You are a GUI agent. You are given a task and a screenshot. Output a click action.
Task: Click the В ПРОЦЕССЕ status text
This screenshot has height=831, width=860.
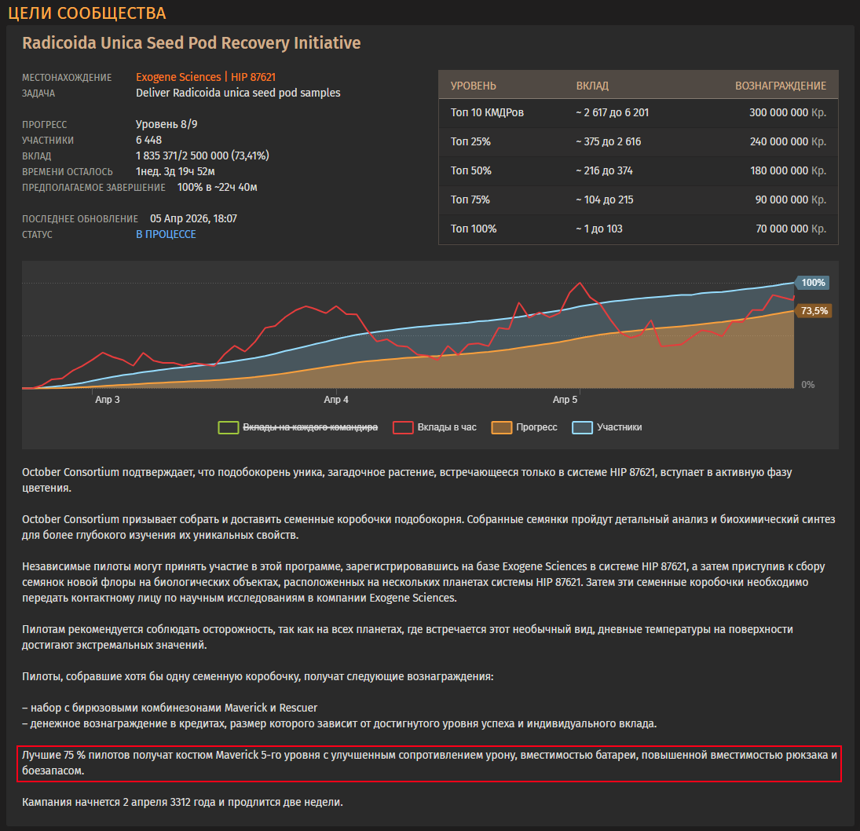pos(166,234)
